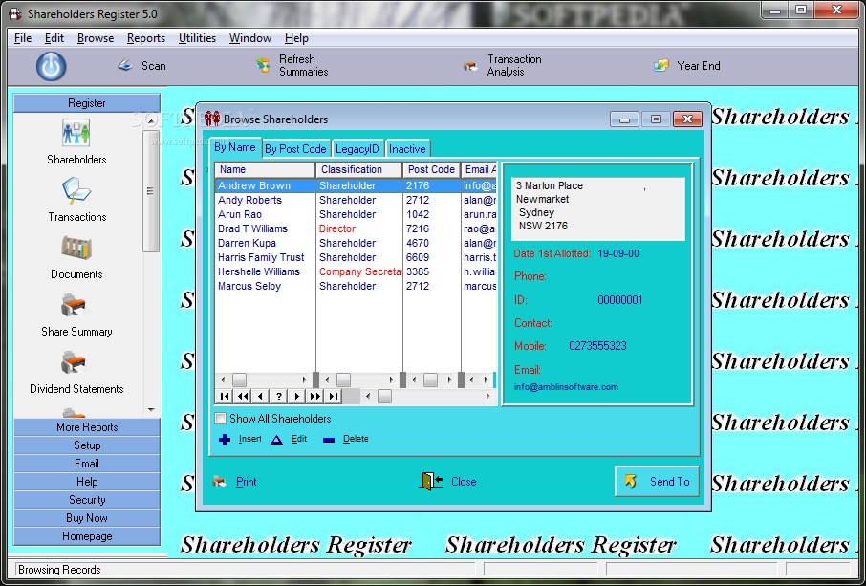Image resolution: width=866 pixels, height=586 pixels.
Task: Click the main list horizontal scrollbar thumb
Action: coord(384,396)
